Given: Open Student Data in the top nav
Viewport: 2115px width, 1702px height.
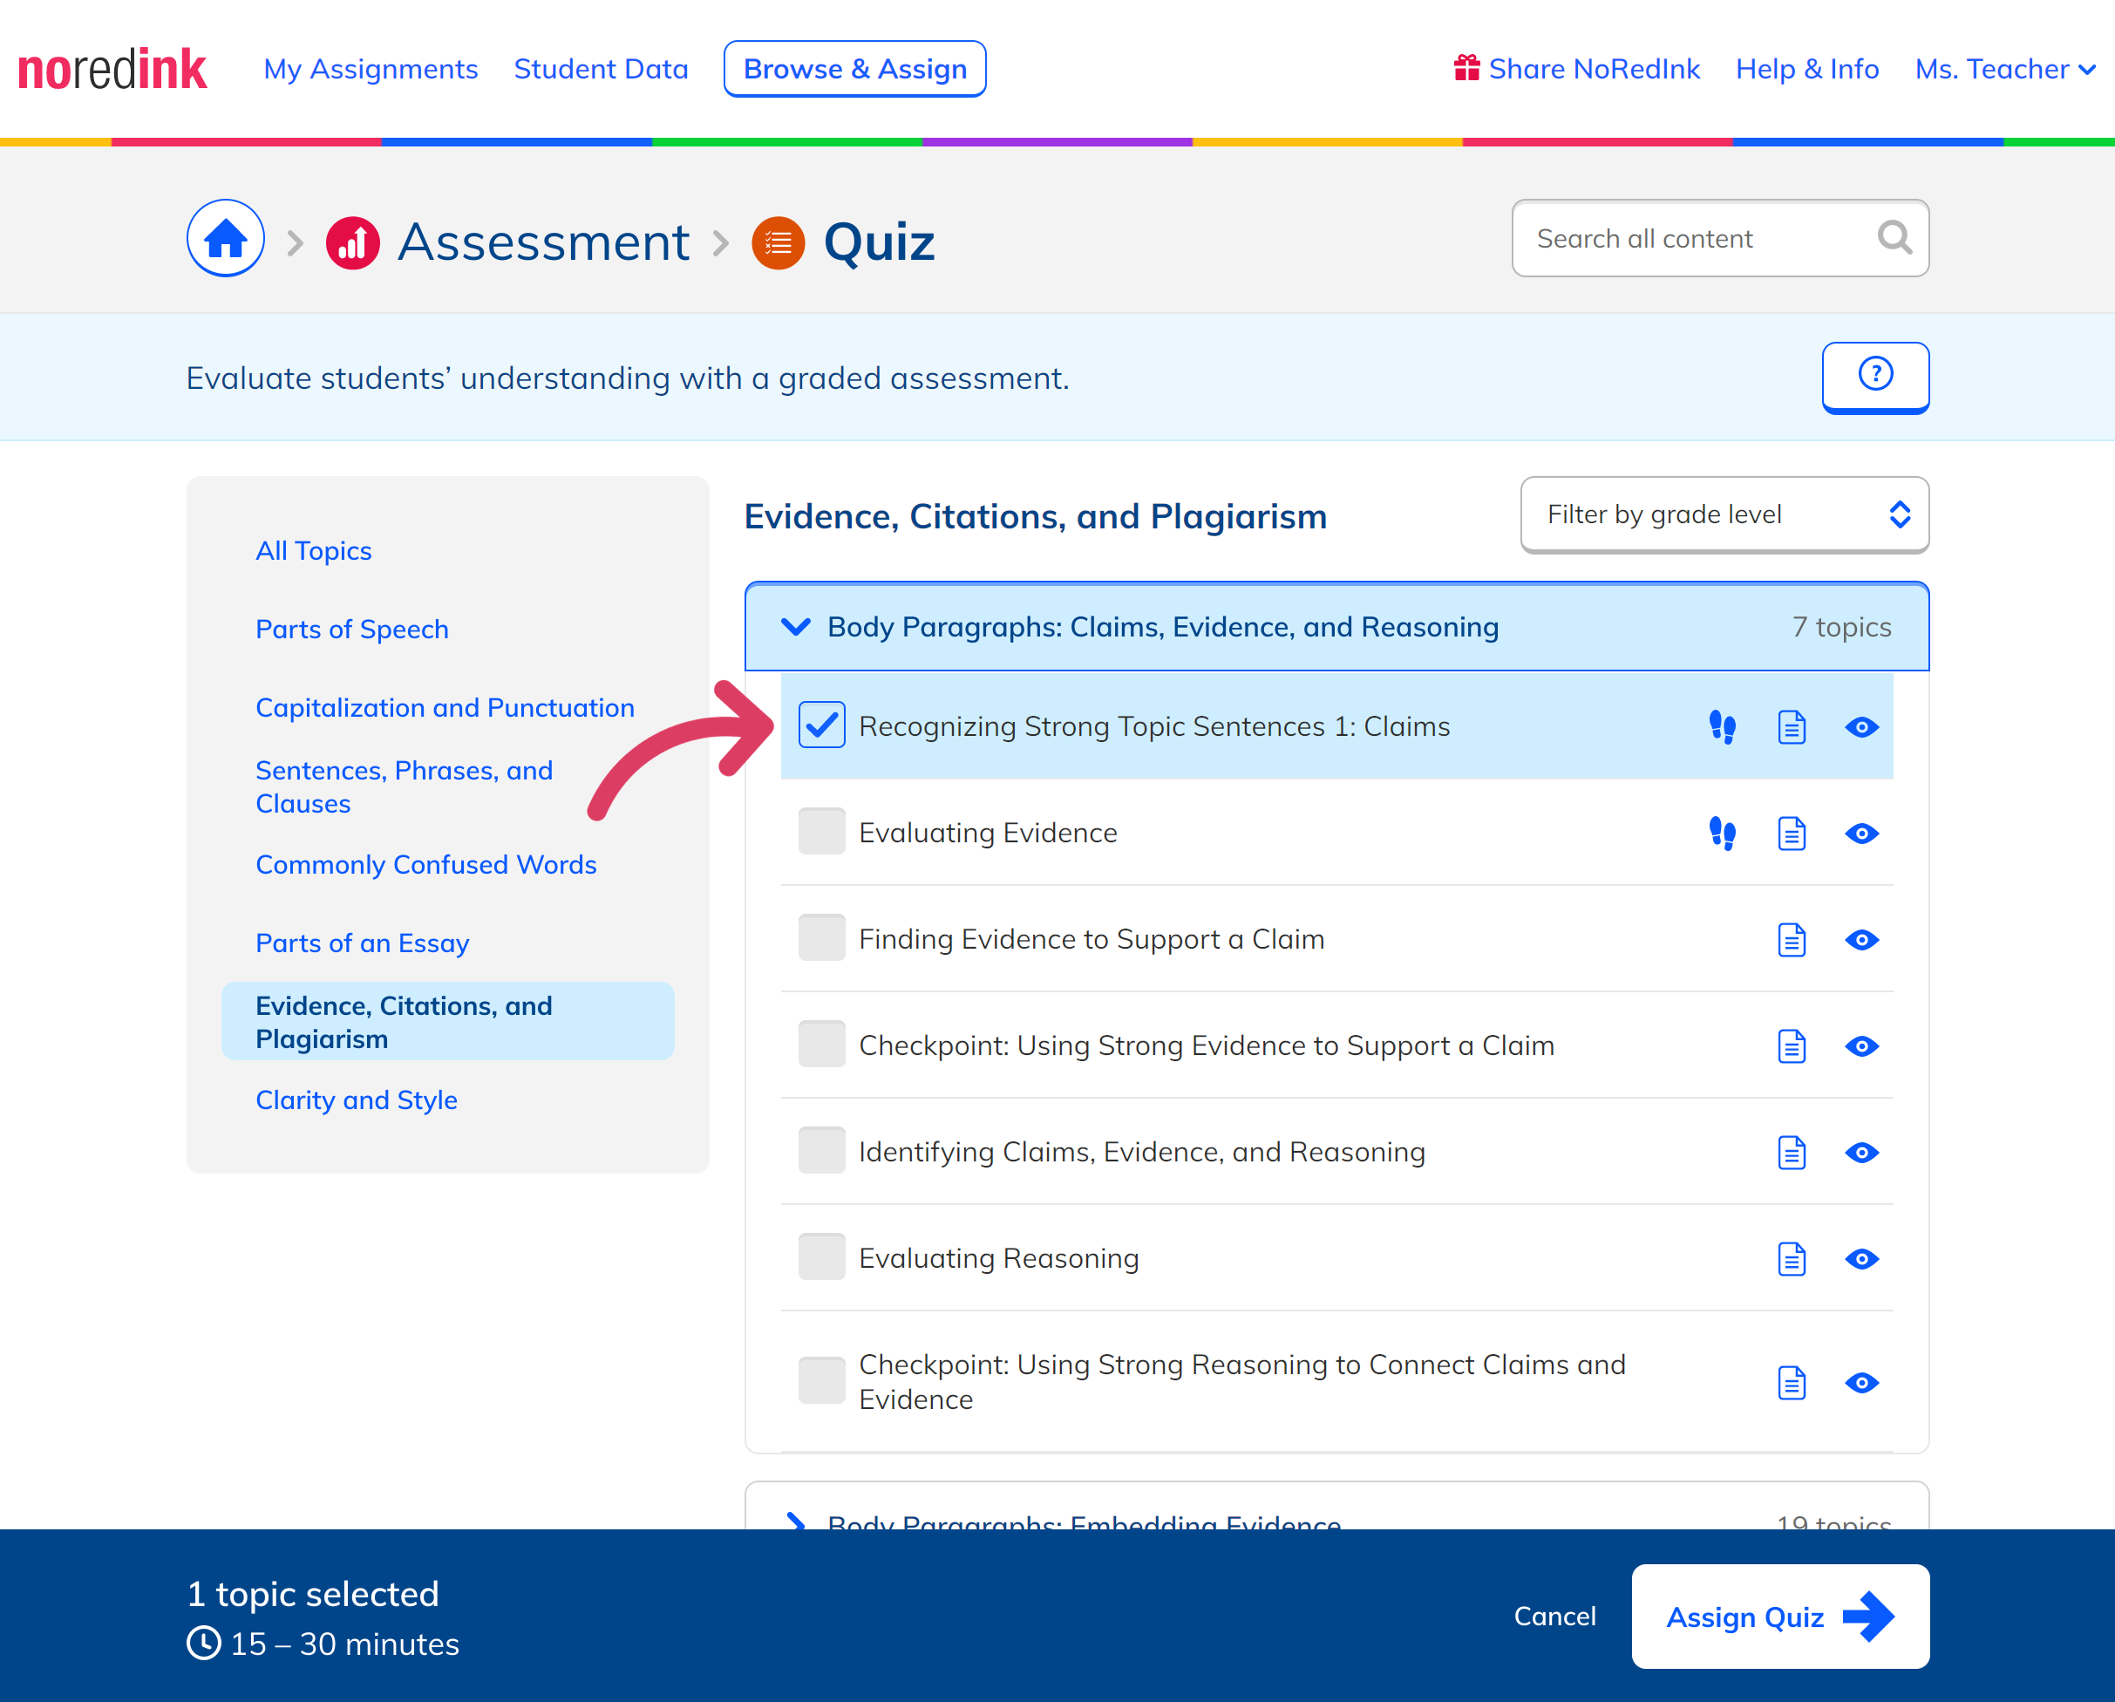Looking at the screenshot, I should click(x=601, y=69).
